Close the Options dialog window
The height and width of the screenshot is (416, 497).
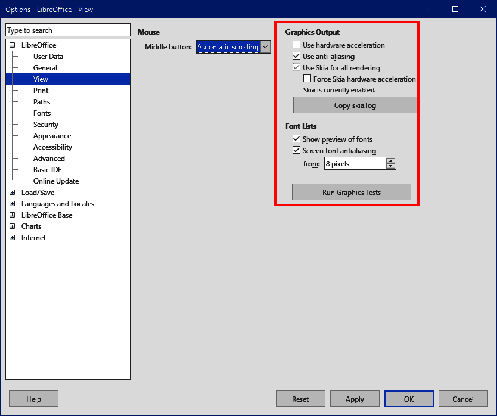click(x=483, y=9)
